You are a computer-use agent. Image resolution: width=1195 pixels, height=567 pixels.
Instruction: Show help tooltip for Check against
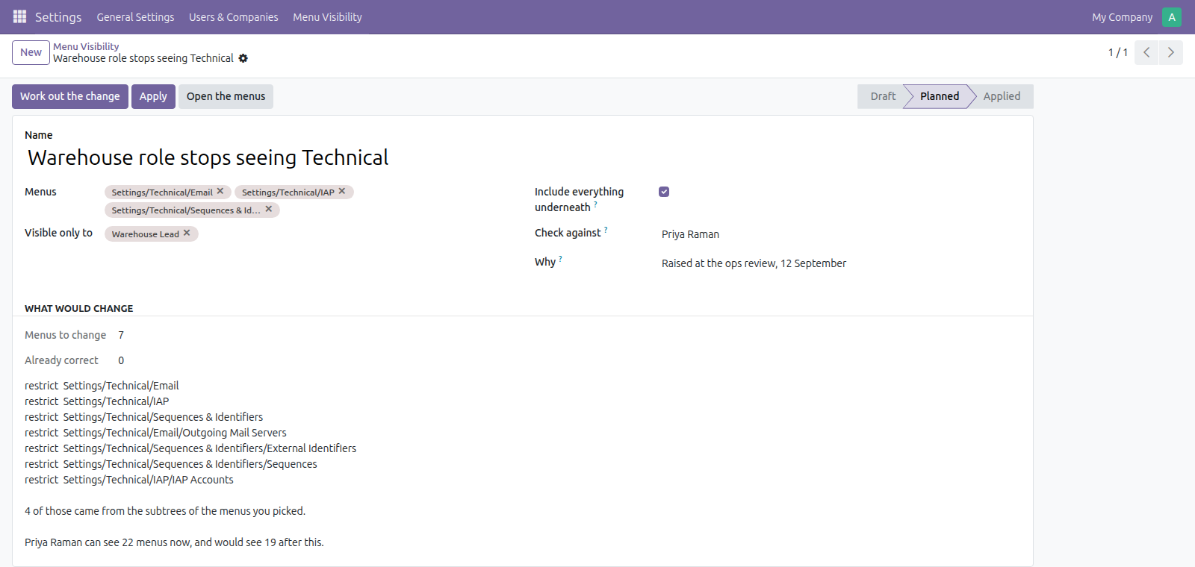(606, 229)
